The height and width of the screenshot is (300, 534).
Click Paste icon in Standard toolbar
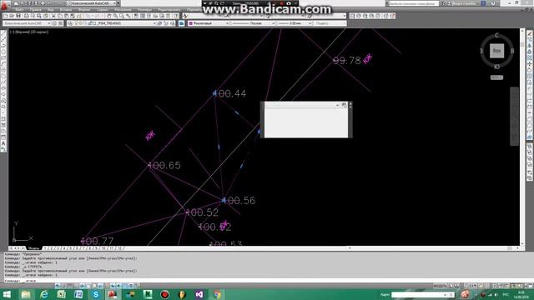67,16
